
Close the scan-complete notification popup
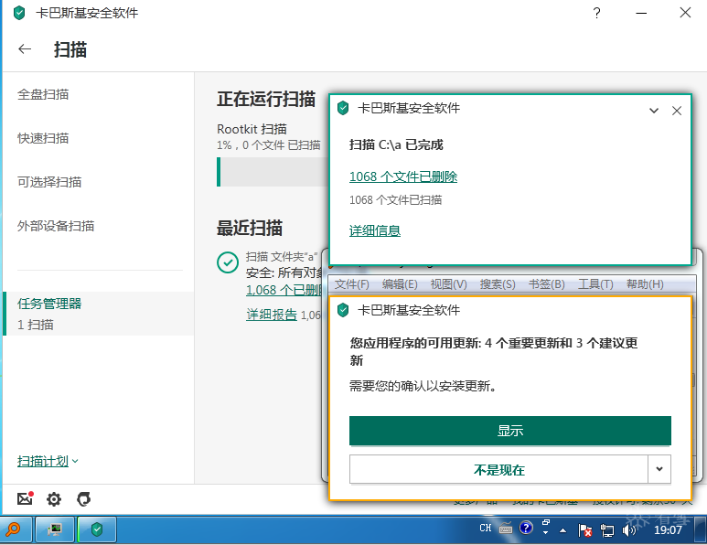click(676, 111)
